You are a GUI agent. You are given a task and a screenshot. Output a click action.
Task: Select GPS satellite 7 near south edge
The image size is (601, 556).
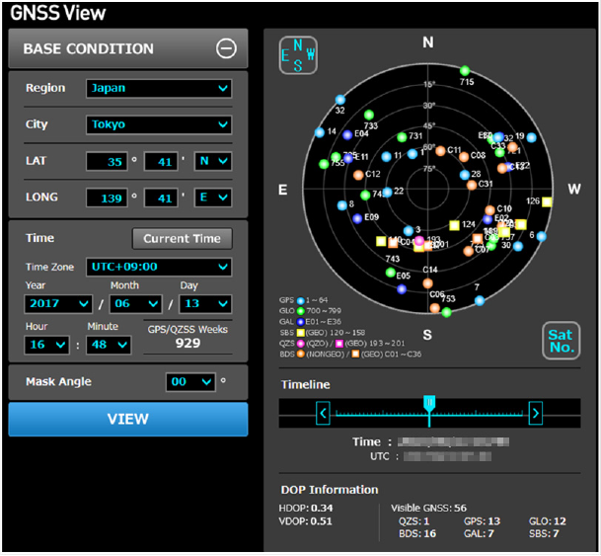(x=480, y=300)
